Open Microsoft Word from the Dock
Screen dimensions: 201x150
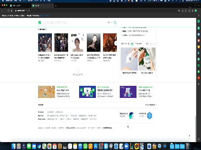[x=149, y=146]
